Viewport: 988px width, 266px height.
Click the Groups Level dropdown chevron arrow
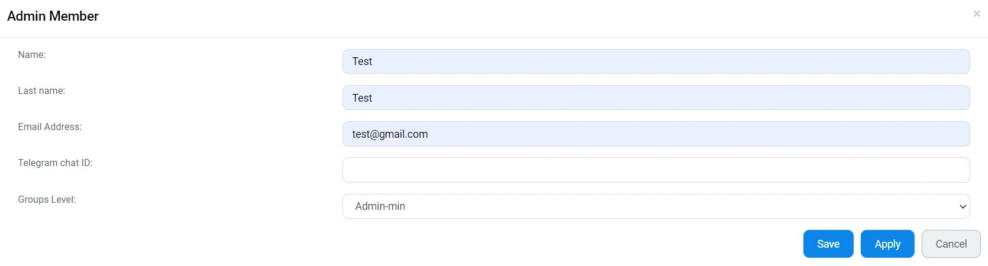963,206
